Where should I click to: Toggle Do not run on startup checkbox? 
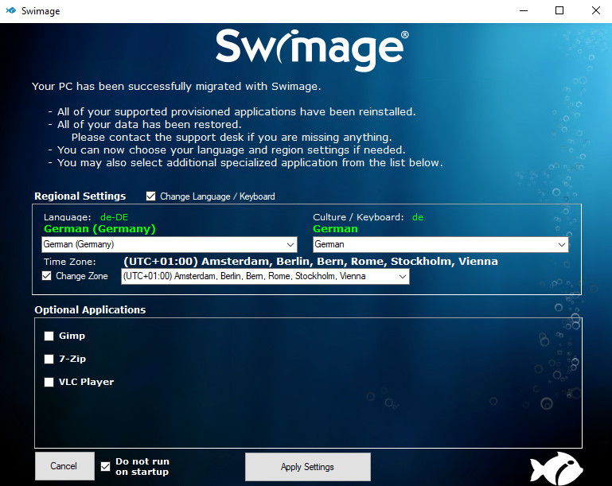pos(105,466)
